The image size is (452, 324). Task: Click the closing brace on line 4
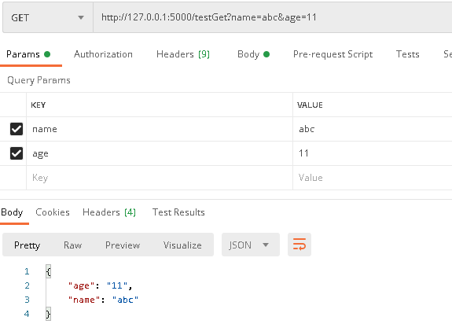click(x=49, y=314)
